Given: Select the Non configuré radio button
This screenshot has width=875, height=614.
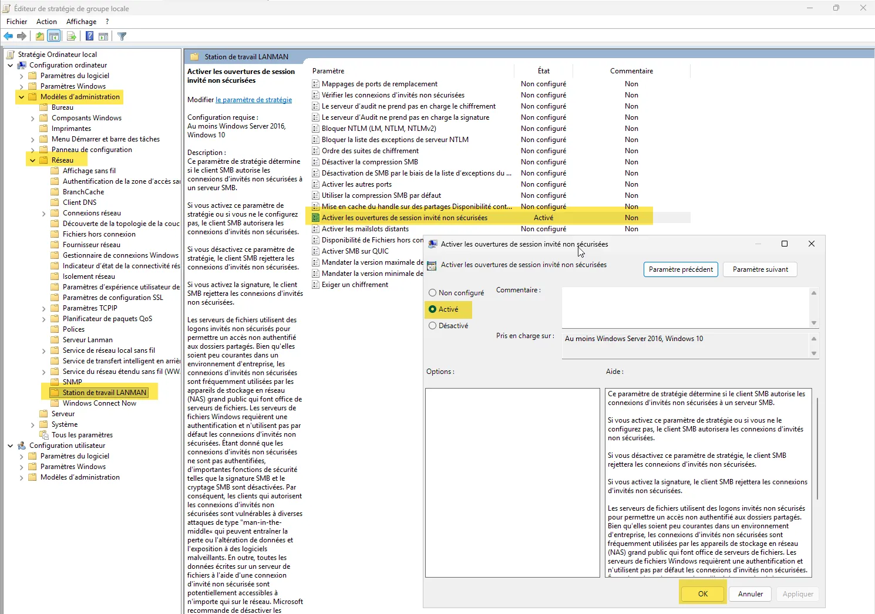Looking at the screenshot, I should pyautogui.click(x=433, y=293).
